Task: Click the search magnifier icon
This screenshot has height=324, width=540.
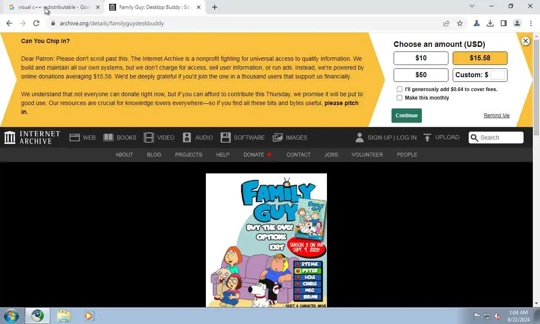Action: 475,138
